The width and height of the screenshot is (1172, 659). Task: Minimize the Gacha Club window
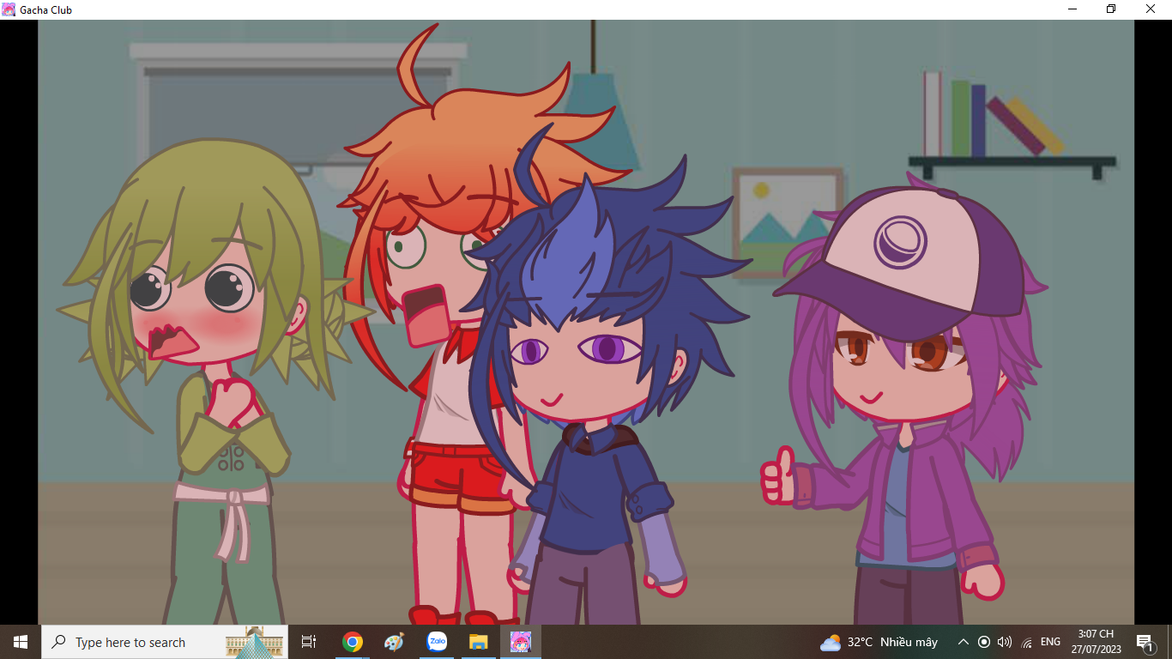coord(1072,9)
